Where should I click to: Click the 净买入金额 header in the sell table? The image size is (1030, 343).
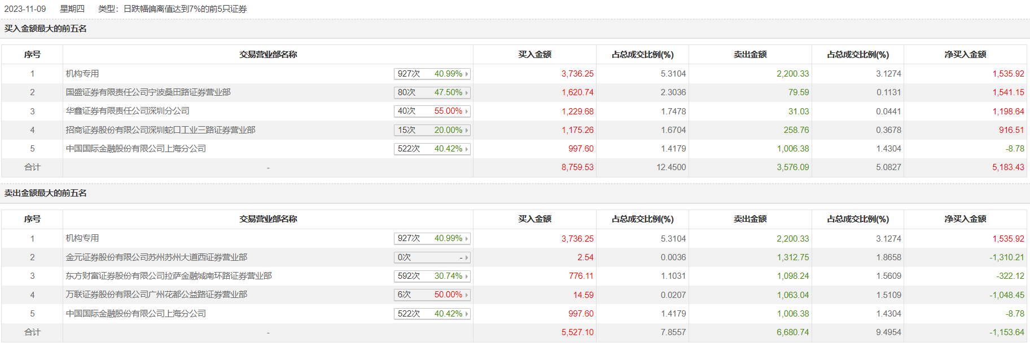point(965,219)
